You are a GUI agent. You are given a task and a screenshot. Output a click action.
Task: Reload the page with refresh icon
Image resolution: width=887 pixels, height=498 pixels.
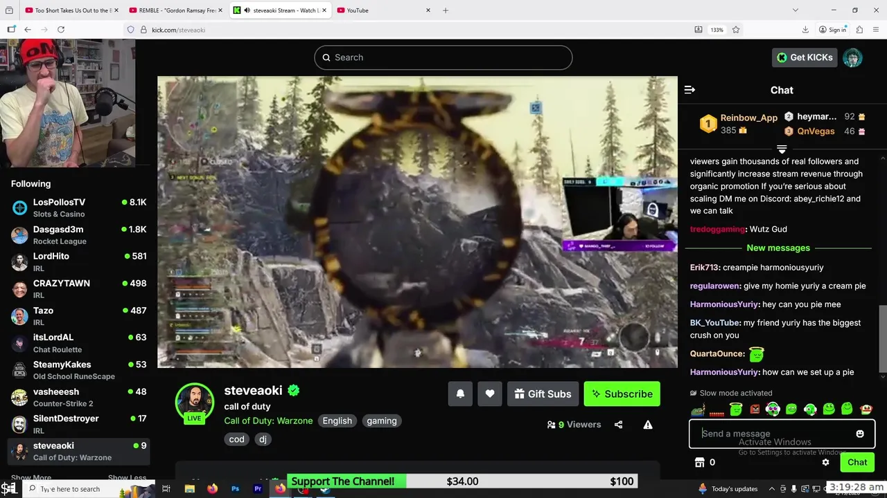[x=61, y=30]
